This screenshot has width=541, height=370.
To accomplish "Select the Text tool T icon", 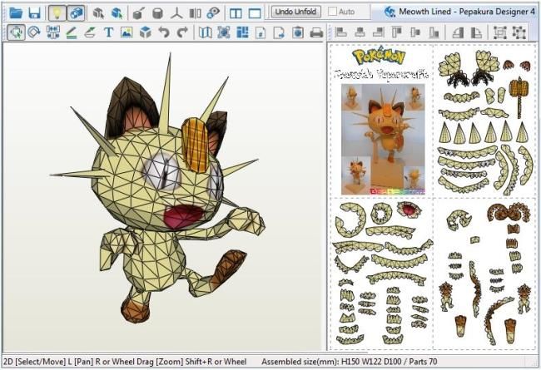I will click(x=108, y=32).
